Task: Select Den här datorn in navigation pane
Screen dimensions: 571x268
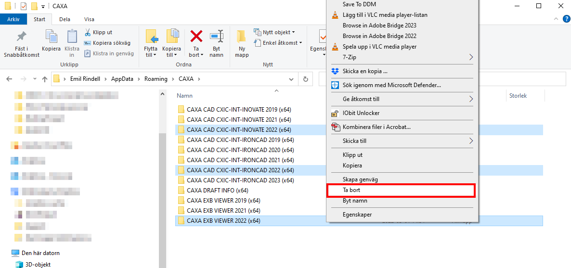Action: [36, 253]
